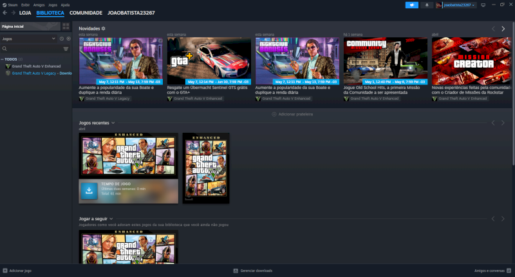Select Grand Theft Auto V Enhanced in list
The width and height of the screenshot is (515, 277).
click(x=36, y=66)
